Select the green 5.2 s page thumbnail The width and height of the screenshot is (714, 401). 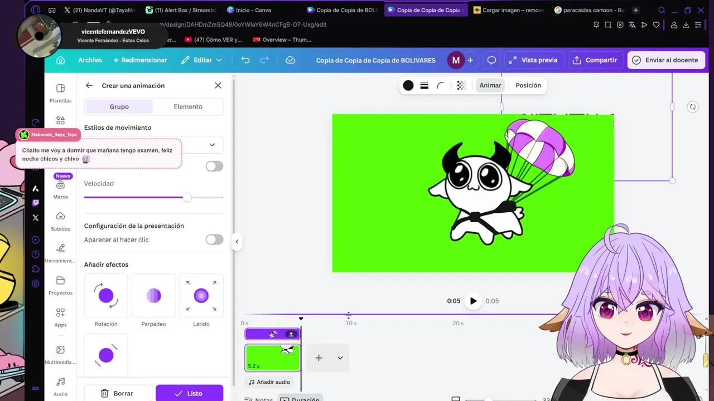click(273, 358)
